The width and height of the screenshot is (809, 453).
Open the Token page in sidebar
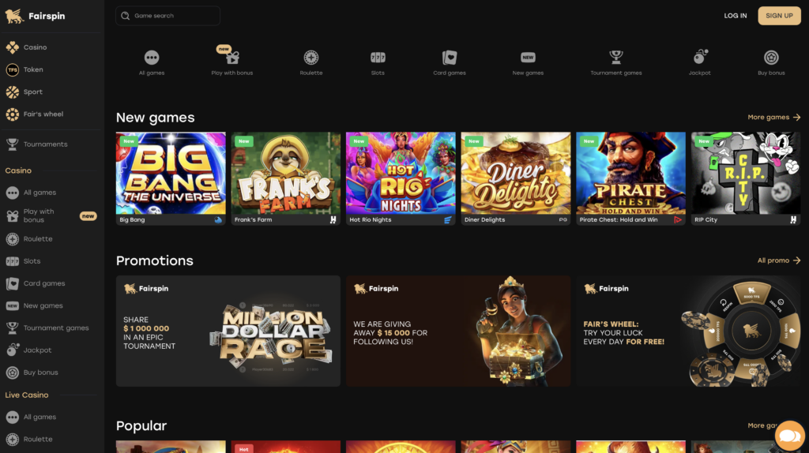coord(24,69)
